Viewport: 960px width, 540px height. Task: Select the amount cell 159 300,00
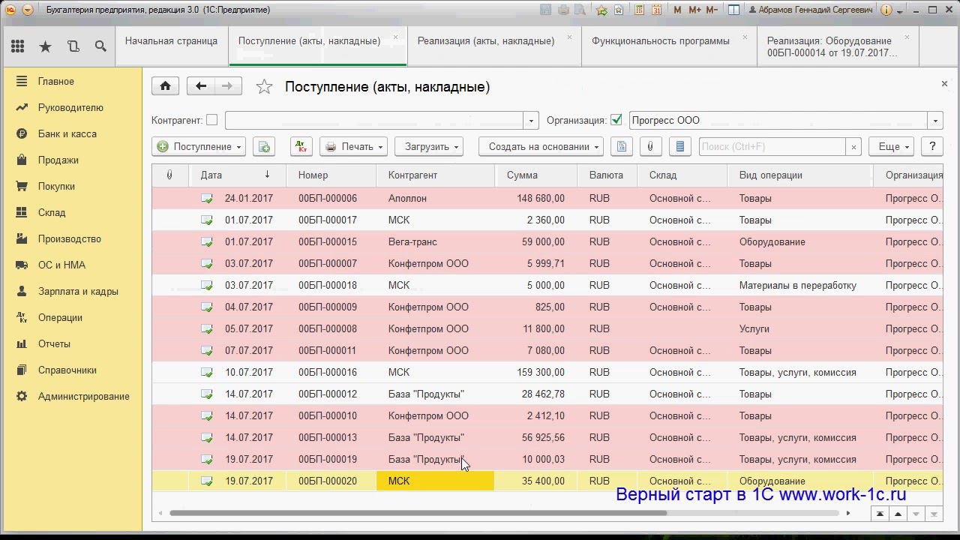[536, 372]
